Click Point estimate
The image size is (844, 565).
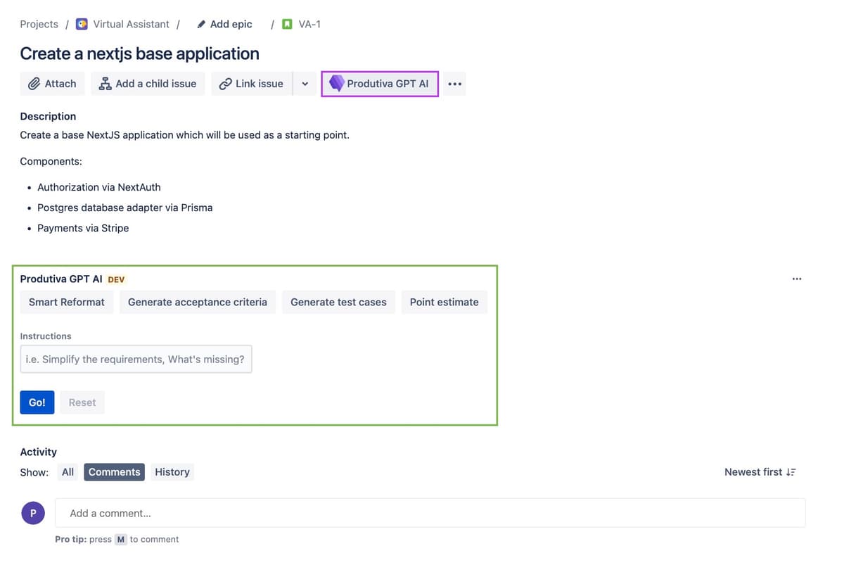pos(445,302)
